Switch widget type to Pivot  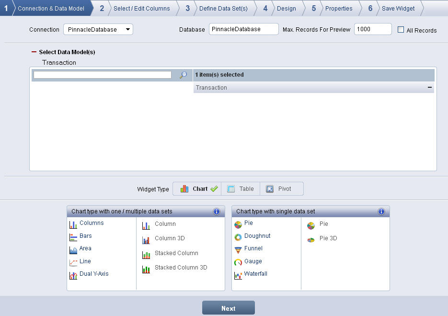click(279, 189)
